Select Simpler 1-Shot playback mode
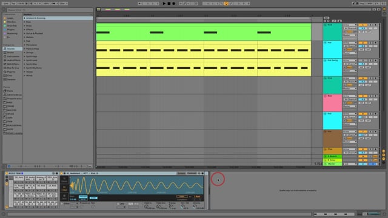The height and width of the screenshot is (218, 388). pos(64,188)
